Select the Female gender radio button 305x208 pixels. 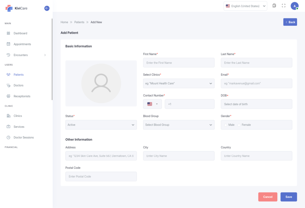[x=239, y=125]
